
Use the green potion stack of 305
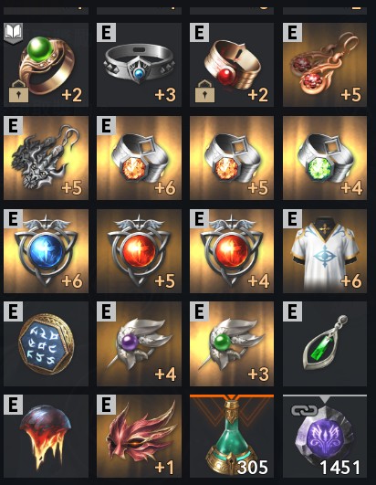click(232, 437)
